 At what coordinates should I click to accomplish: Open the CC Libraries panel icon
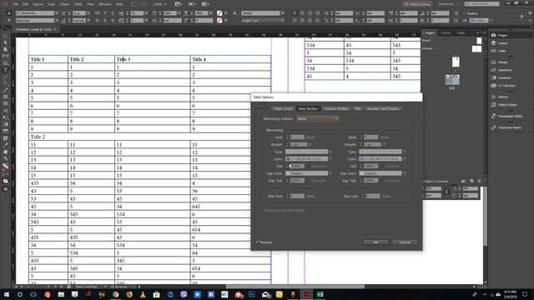tap(493, 86)
